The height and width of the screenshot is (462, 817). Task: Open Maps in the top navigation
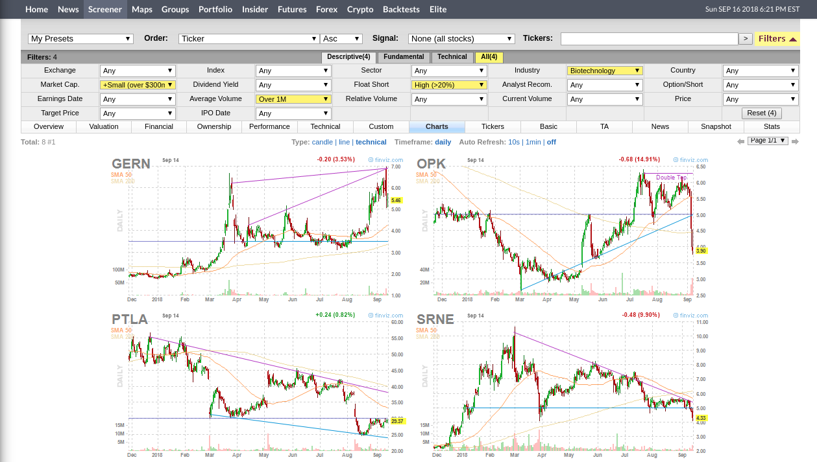pos(142,9)
